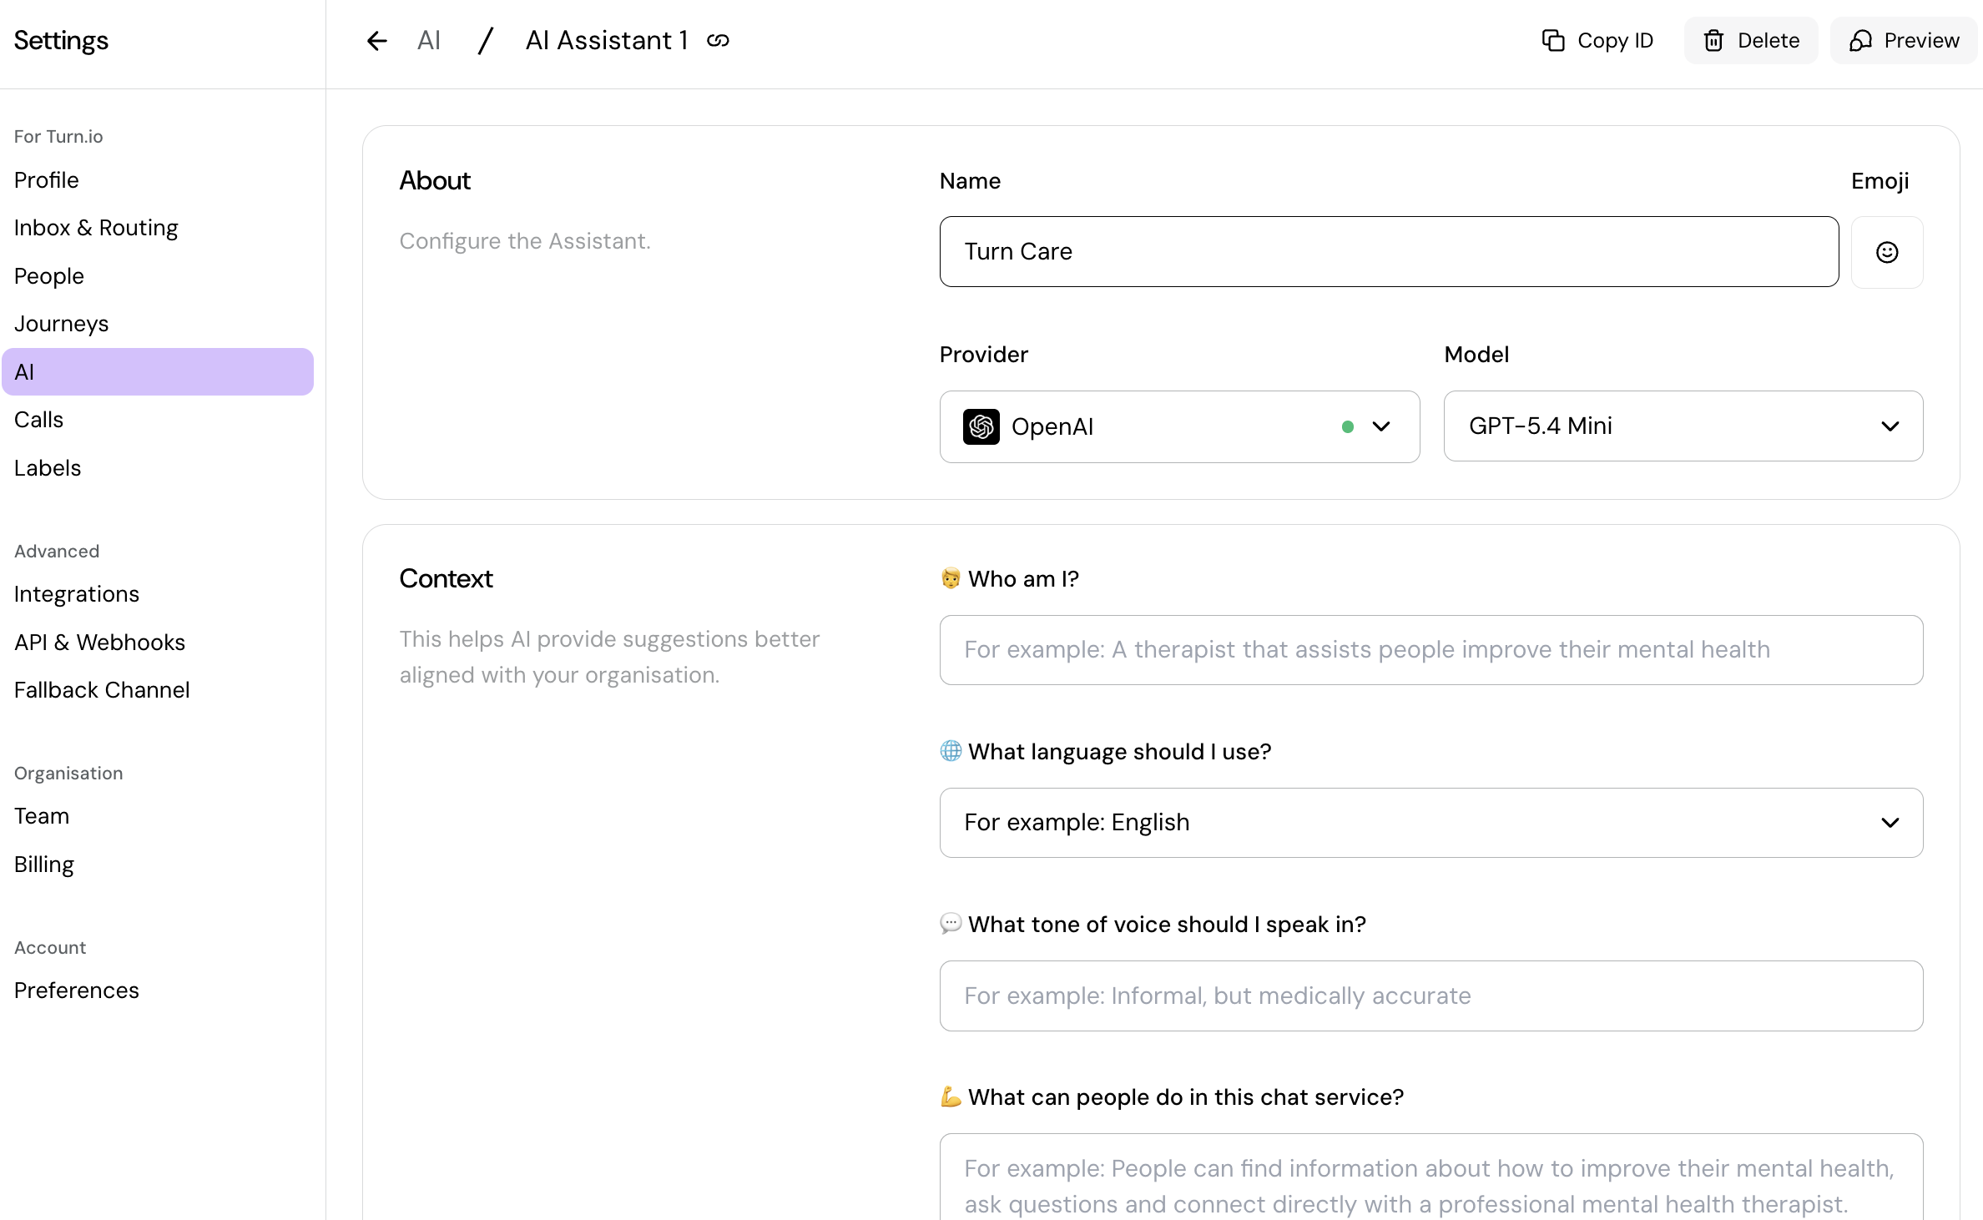Click the OpenAI logo in the Provider field

(981, 426)
